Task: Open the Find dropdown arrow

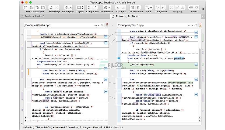Action: [x=151, y=8]
